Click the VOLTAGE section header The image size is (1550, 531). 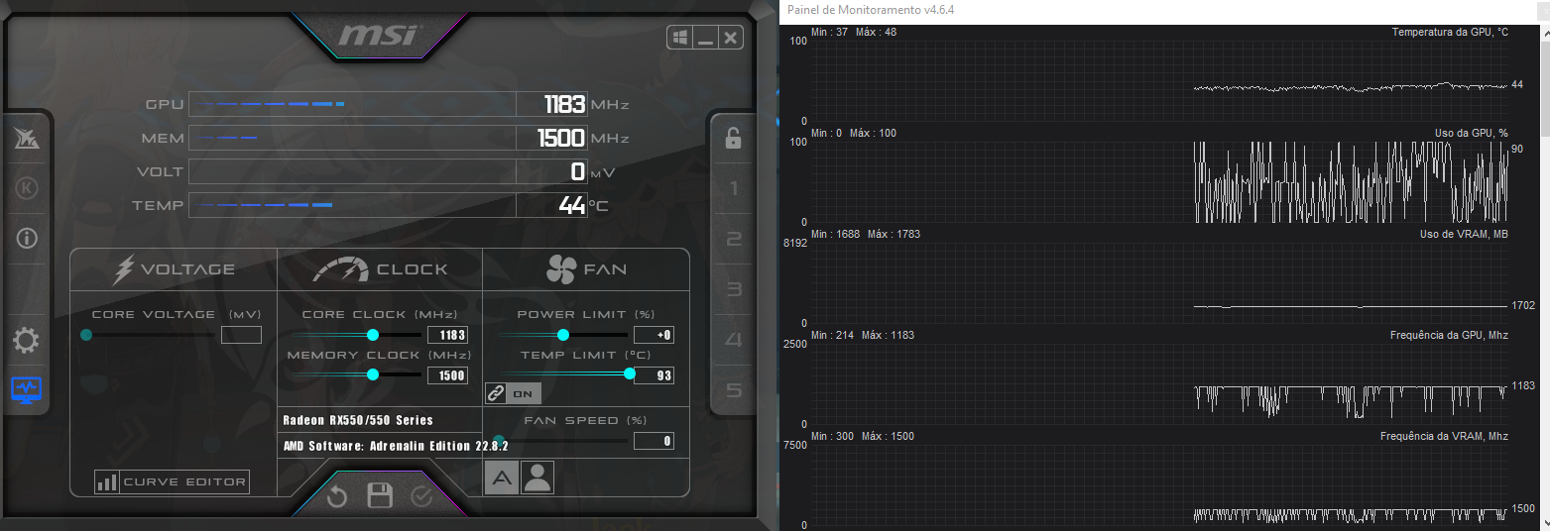coord(175,268)
